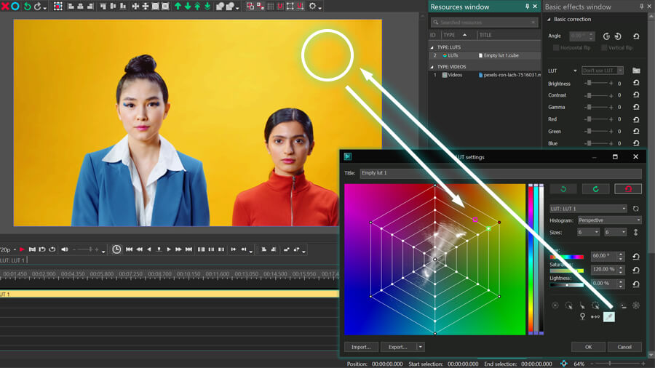This screenshot has width=655, height=368.
Task: Reset Brightness with its revert arrow icon
Action: pyautogui.click(x=636, y=83)
